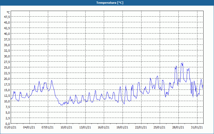The height and width of the screenshot is (134, 214).
Task: Click the 01/01/21 date label
Action: coord(10,127)
